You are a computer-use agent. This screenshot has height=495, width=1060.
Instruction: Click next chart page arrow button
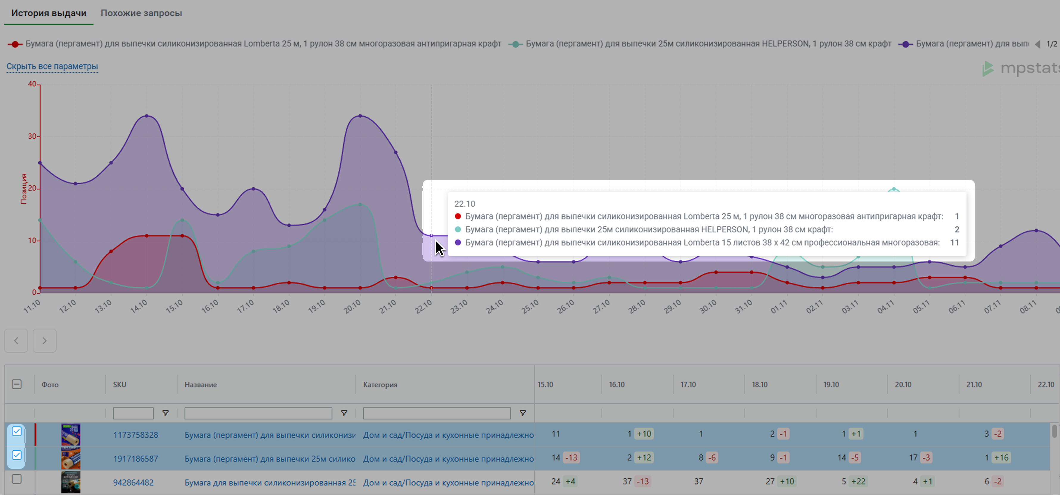(x=44, y=341)
